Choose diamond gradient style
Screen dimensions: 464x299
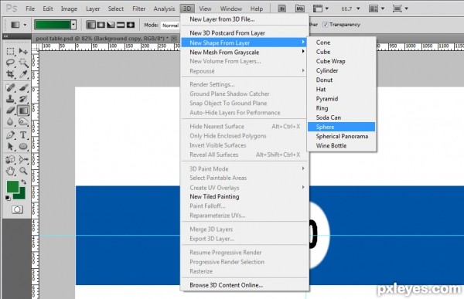click(131, 25)
